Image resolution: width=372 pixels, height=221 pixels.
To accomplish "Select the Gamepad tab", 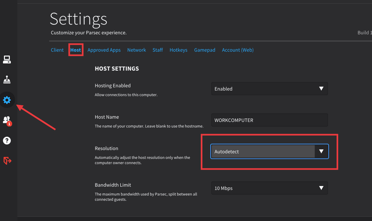I will (205, 50).
